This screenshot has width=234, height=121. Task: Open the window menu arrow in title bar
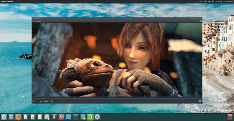point(192,19)
